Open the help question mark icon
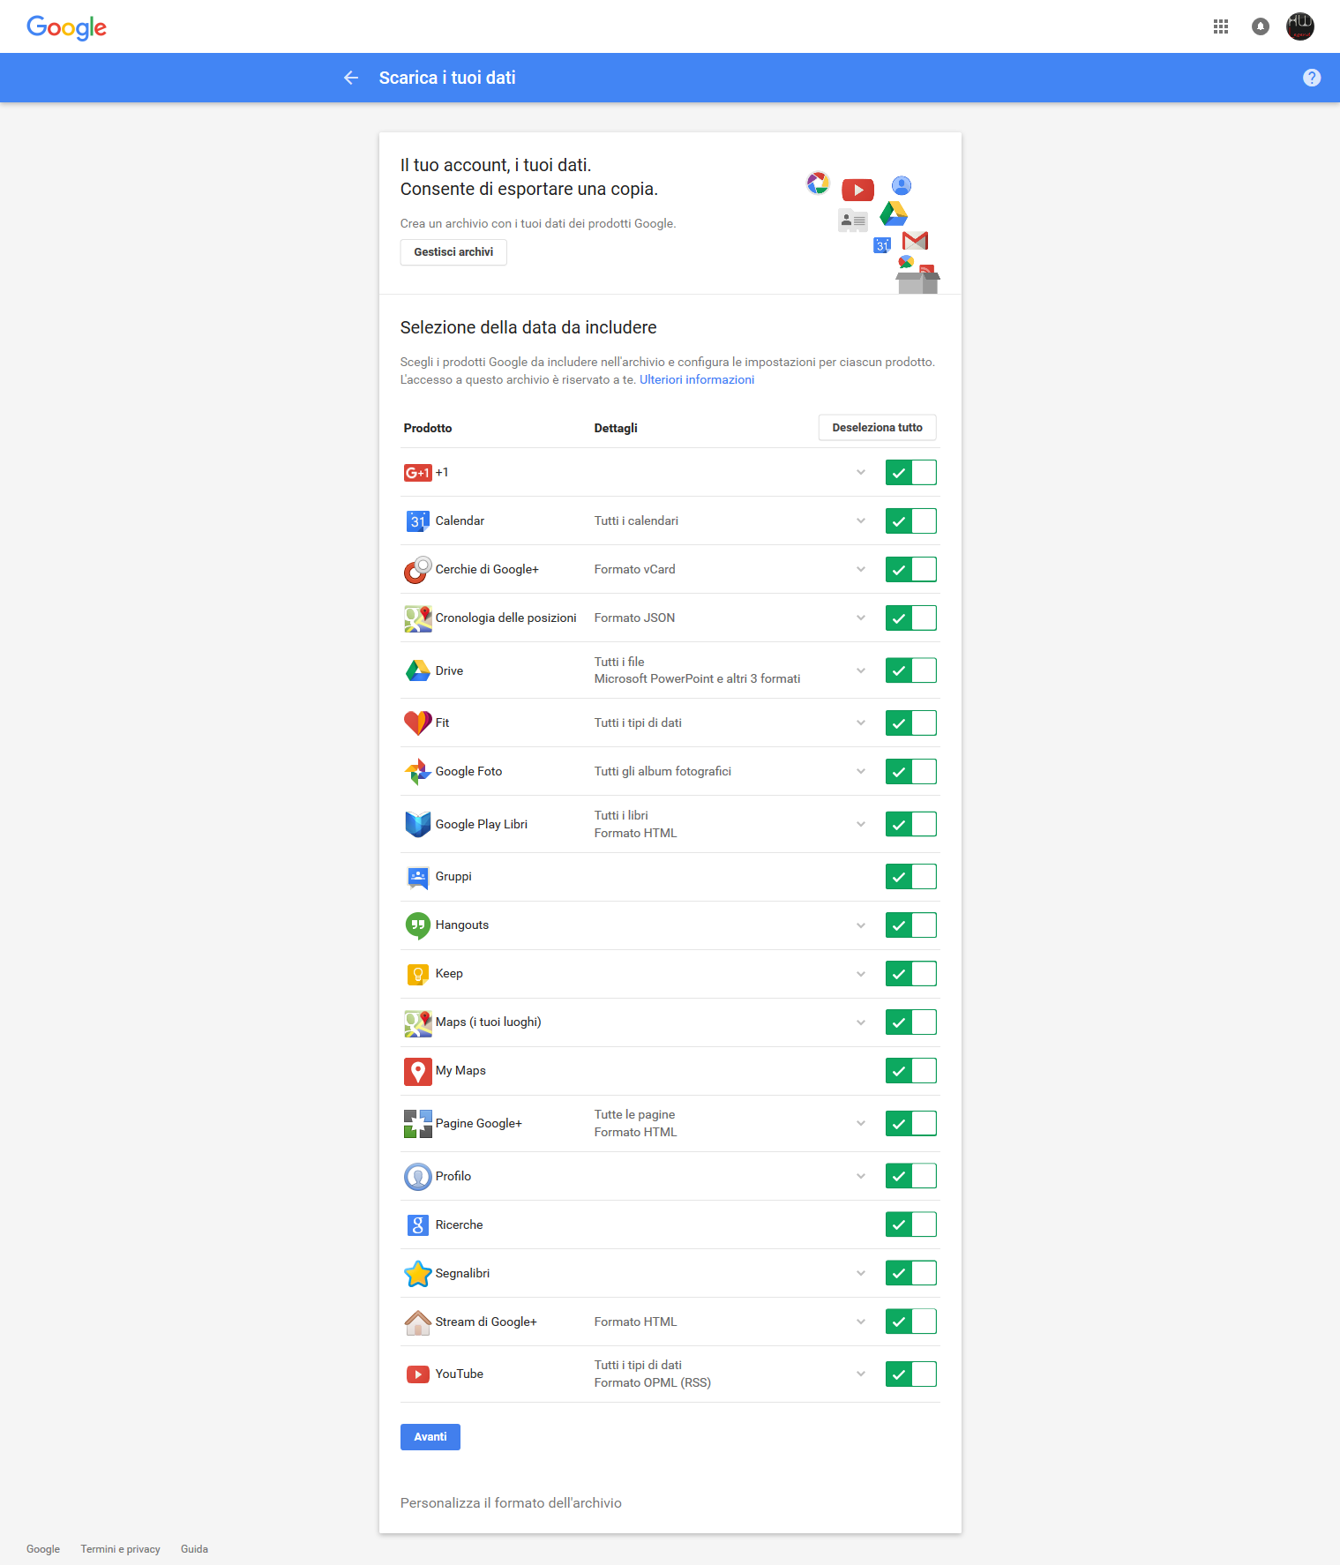The width and height of the screenshot is (1340, 1565). 1312,78
